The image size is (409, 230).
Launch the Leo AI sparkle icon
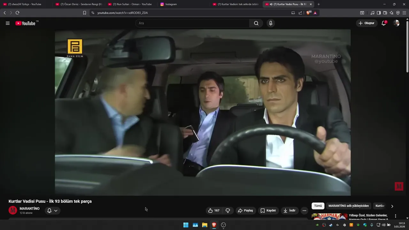(x=391, y=13)
